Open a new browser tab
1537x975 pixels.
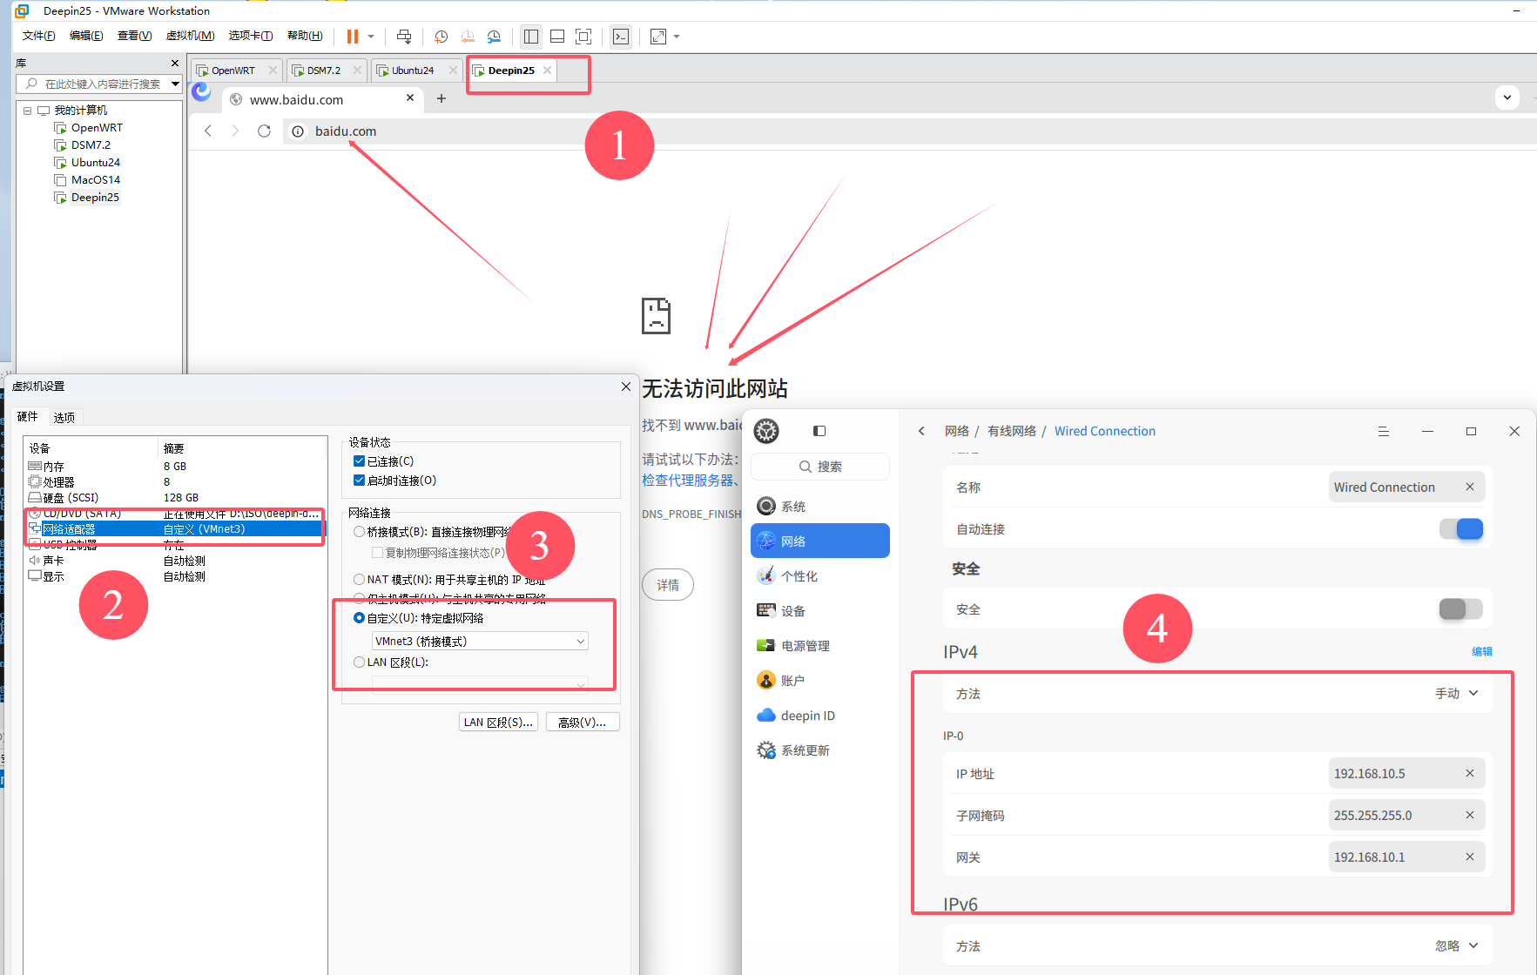coord(442,98)
